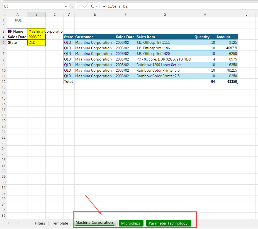Click cell Rainbow Color Printer 5.0
This screenshot has width=258, height=229.
pos(165,71)
